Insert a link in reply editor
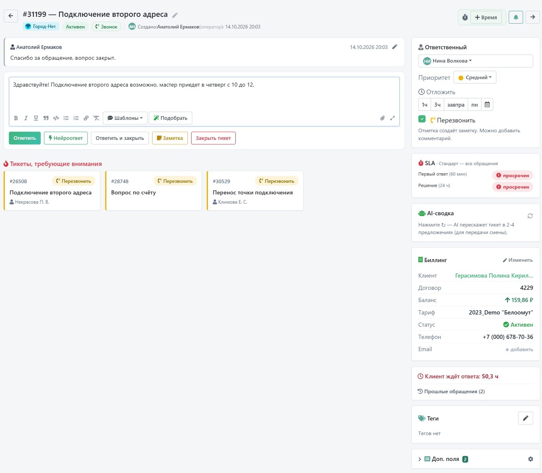This screenshot has height=473, width=542. point(86,118)
